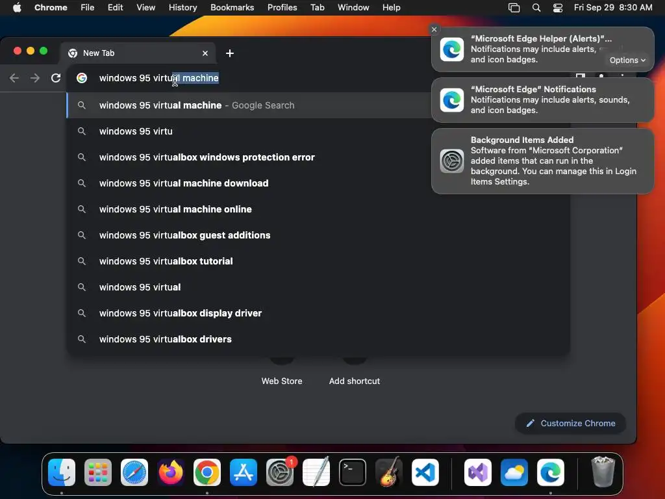Open the History menu
Screen dimensions: 665x499
[x=182, y=8]
